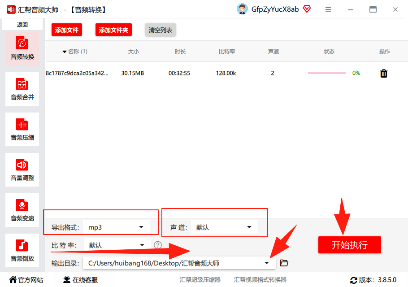Expand the 比特率 bitrate dropdown

117,245
